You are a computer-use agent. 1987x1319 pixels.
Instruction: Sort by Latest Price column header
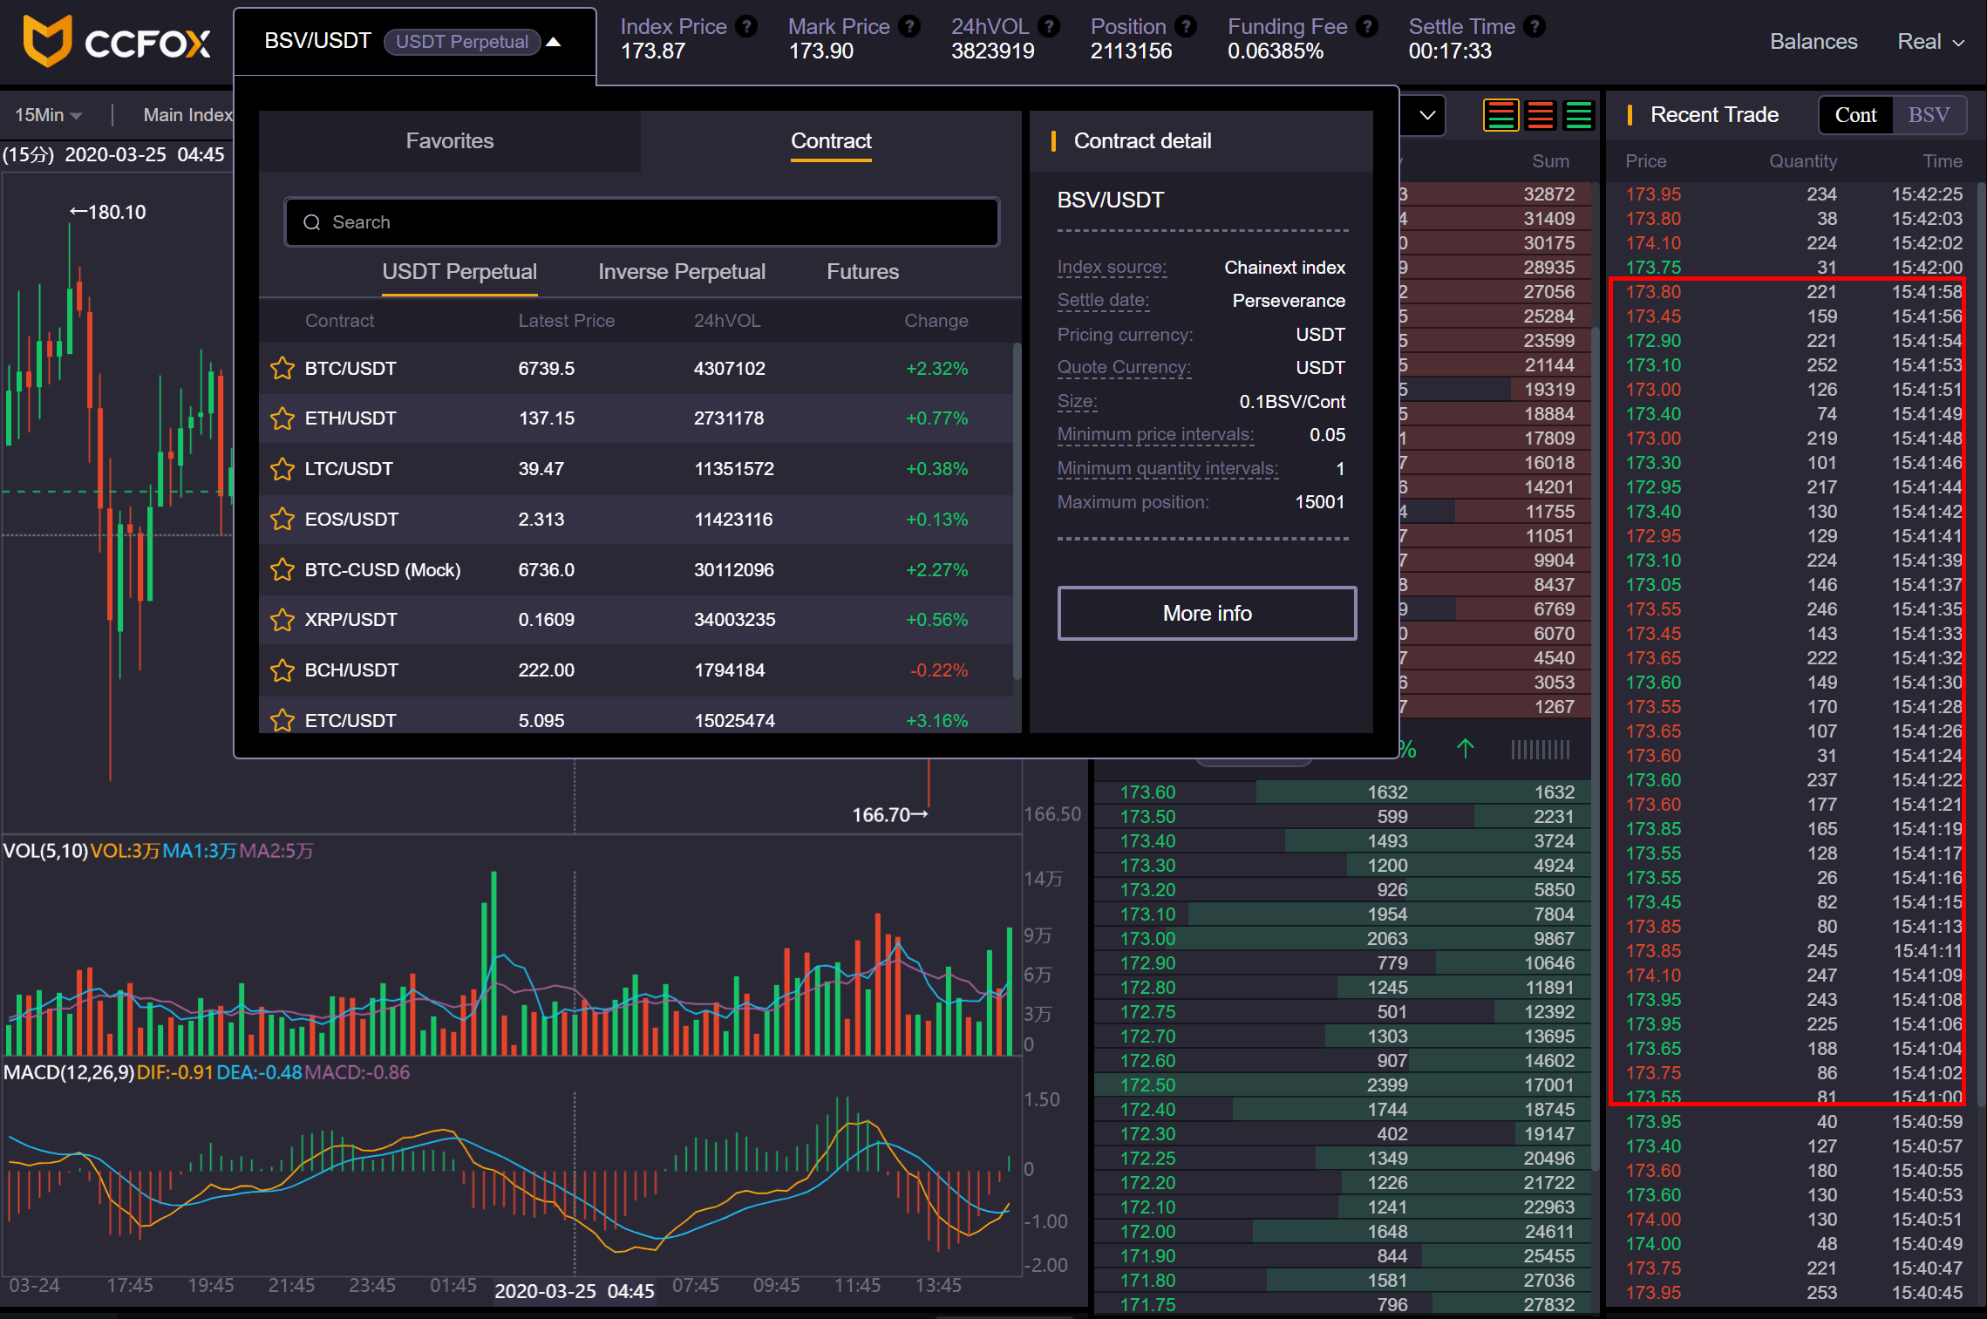(x=567, y=321)
